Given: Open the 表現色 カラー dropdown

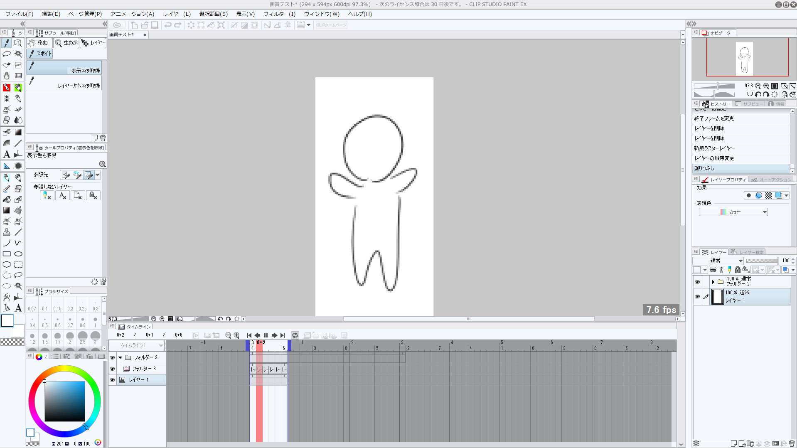Looking at the screenshot, I should pos(733,212).
